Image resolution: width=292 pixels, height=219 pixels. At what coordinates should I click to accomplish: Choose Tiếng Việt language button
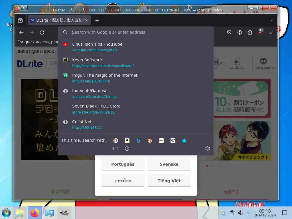pos(169,181)
